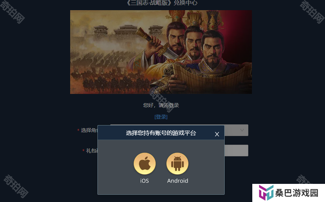Open the [登录] login link

pyautogui.click(x=161, y=117)
